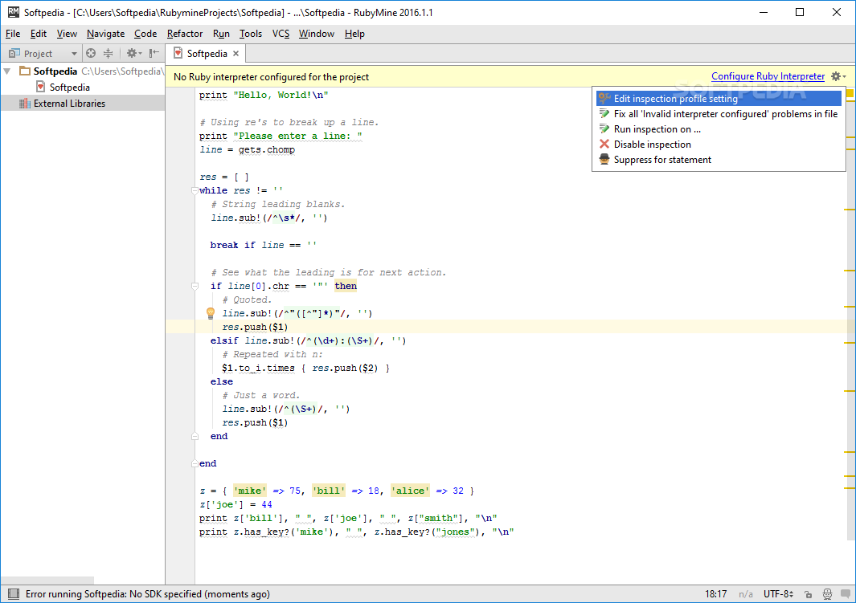Click the n/a line separator indicator
The image size is (856, 603).
746,593
